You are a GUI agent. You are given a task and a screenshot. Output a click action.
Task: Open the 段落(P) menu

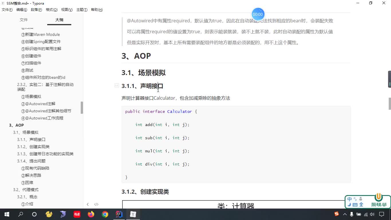click(36, 10)
